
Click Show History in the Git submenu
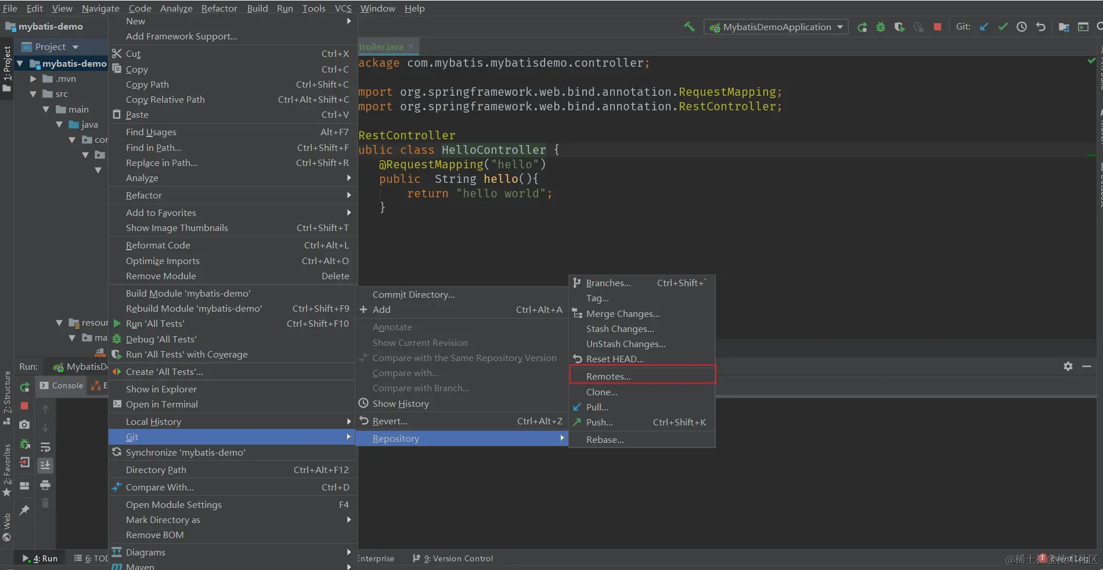pos(462,403)
